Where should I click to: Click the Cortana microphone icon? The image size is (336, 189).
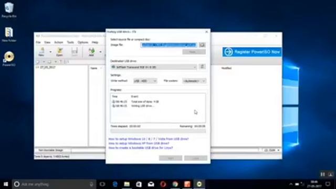point(91,184)
